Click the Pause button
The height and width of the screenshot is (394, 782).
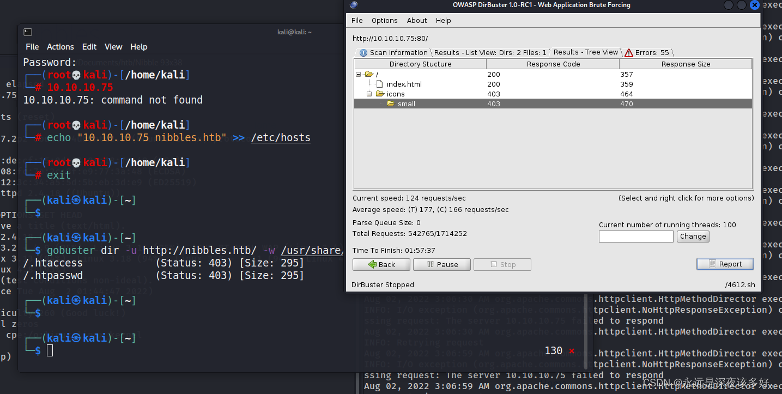tap(442, 264)
